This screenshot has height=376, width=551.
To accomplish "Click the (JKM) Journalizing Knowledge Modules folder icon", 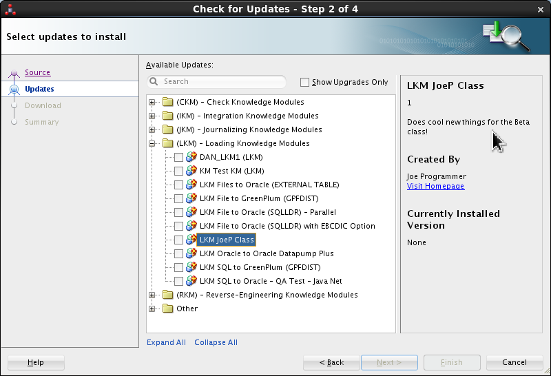I will (167, 129).
